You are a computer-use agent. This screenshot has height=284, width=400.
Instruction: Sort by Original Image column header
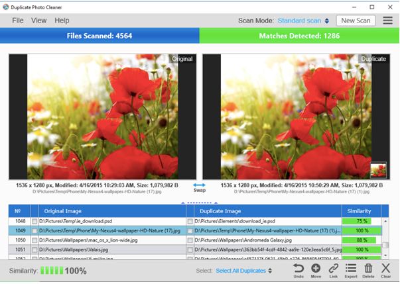click(112, 211)
